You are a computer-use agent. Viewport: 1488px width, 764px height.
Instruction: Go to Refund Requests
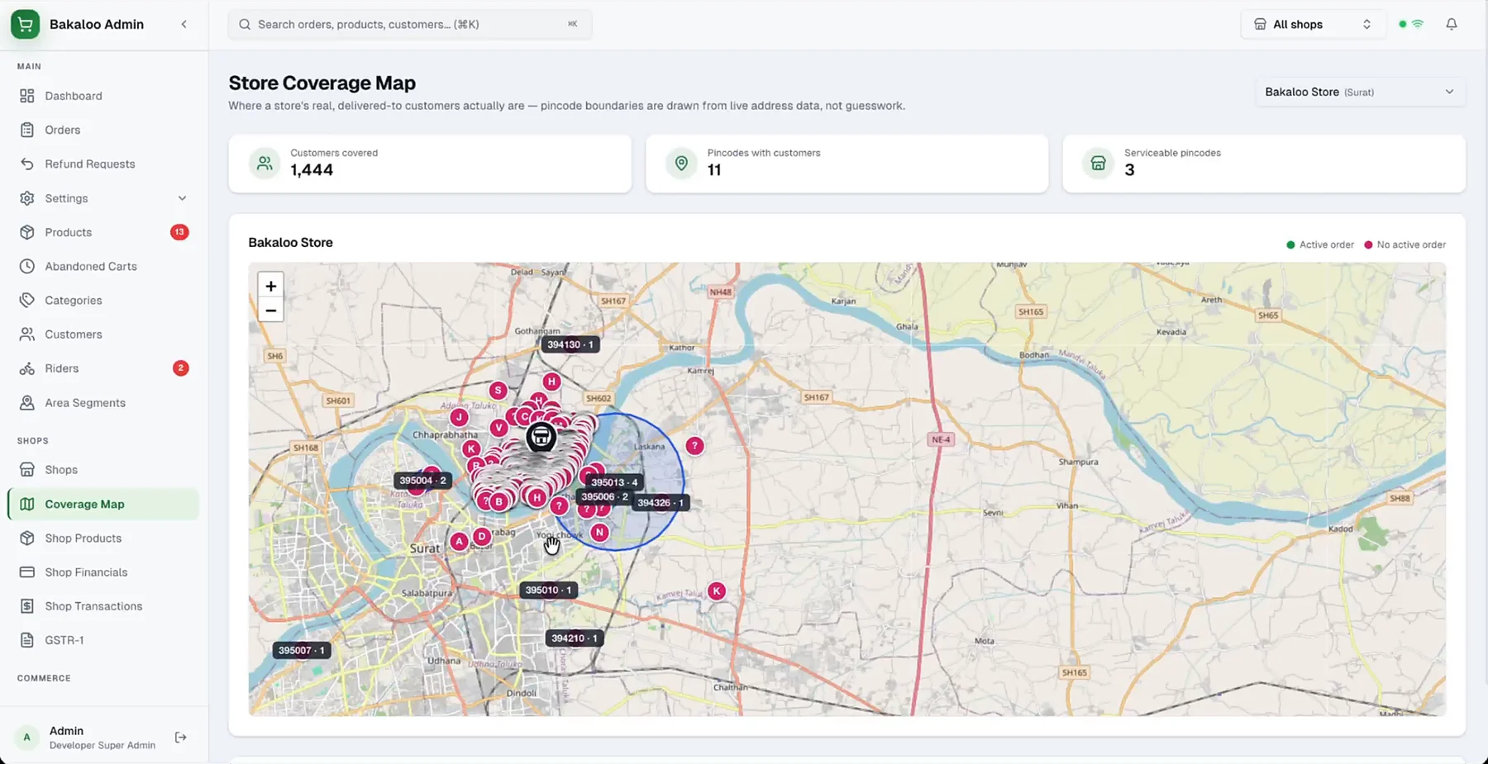pyautogui.click(x=103, y=164)
